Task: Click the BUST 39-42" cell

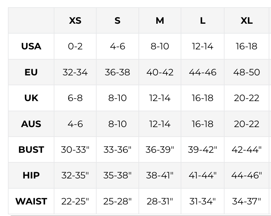Action: tap(202, 149)
